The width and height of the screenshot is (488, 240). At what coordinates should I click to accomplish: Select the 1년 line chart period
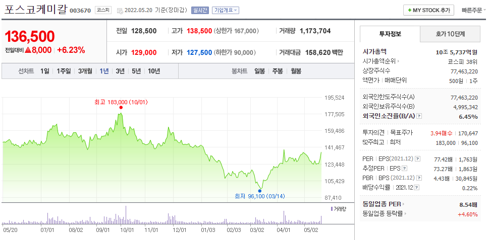tap(104, 71)
